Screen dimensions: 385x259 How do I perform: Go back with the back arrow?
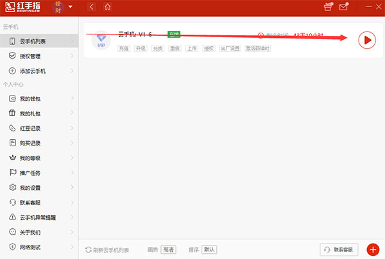coord(92,7)
